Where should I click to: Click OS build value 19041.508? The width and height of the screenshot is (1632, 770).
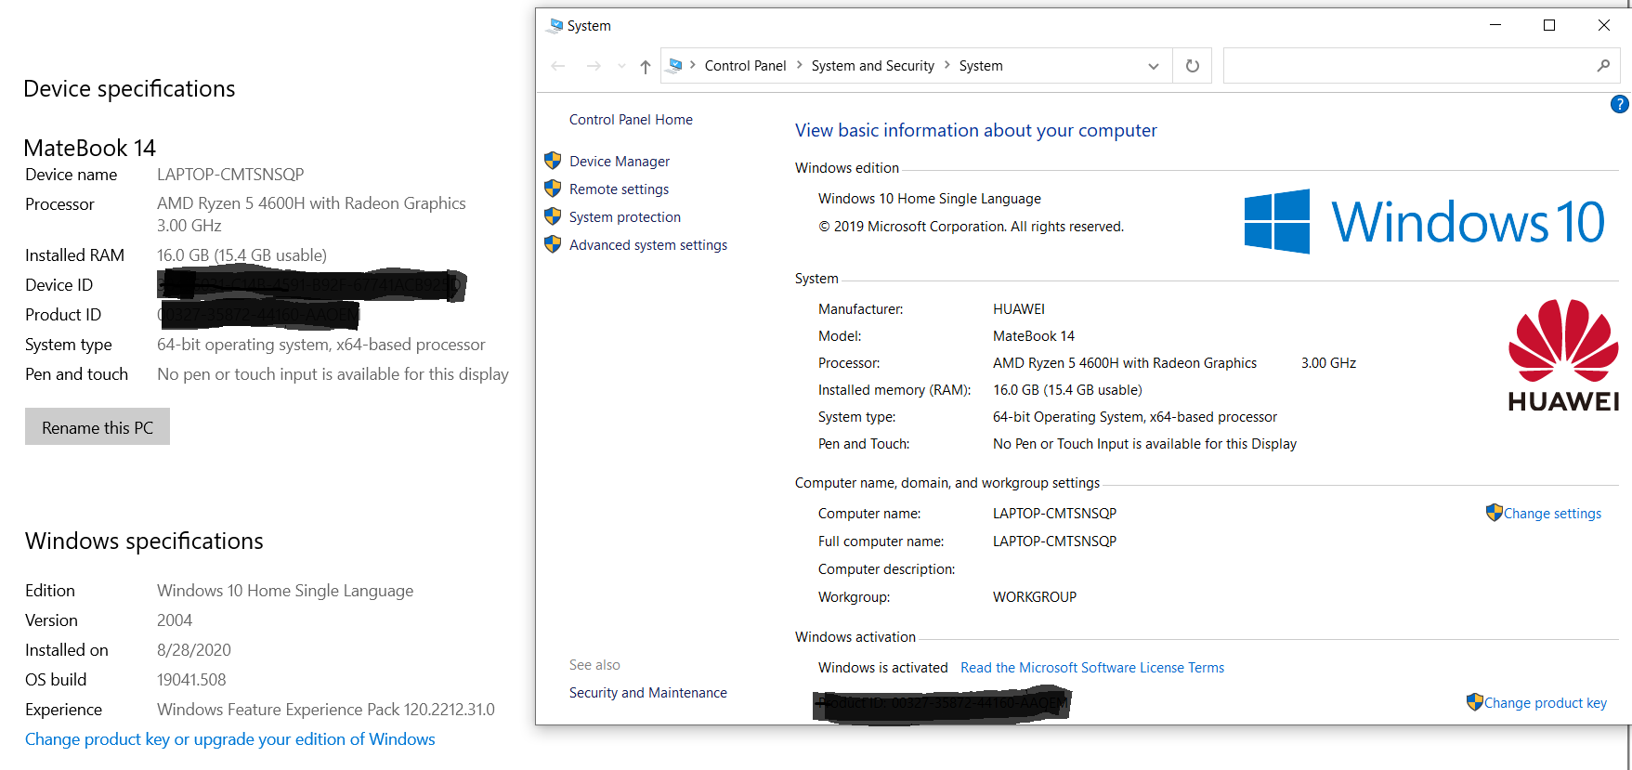pos(191,680)
